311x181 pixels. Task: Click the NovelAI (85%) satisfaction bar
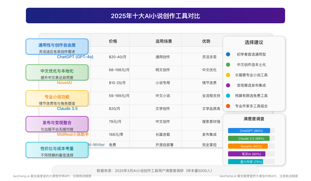(248, 146)
